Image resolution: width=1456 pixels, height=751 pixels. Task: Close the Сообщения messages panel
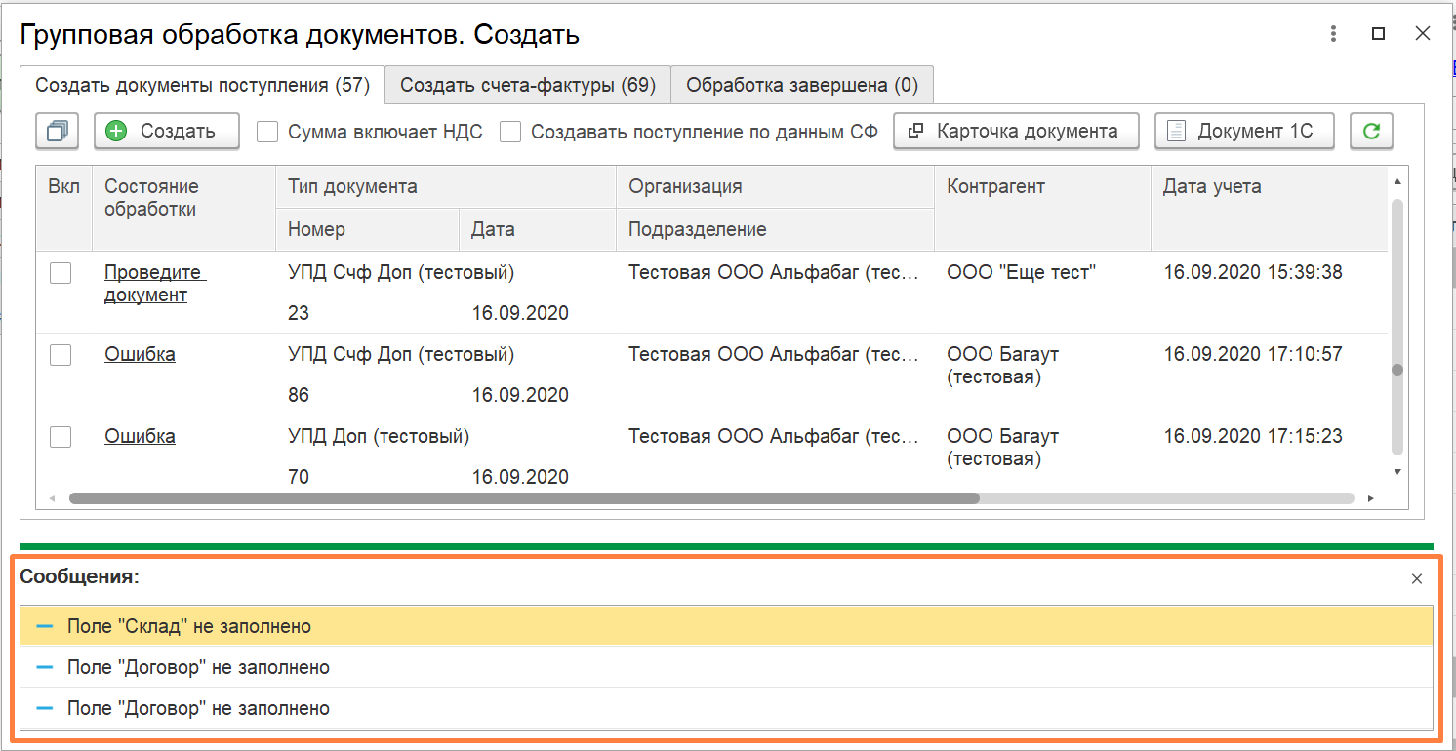click(x=1417, y=579)
